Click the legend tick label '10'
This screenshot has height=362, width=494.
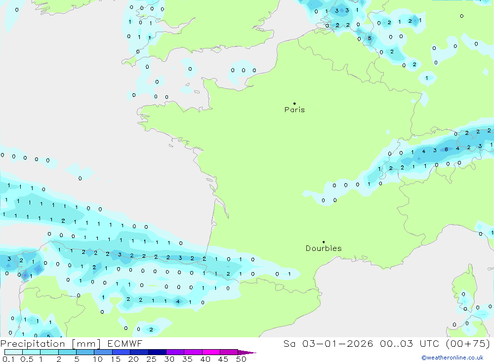(98, 359)
